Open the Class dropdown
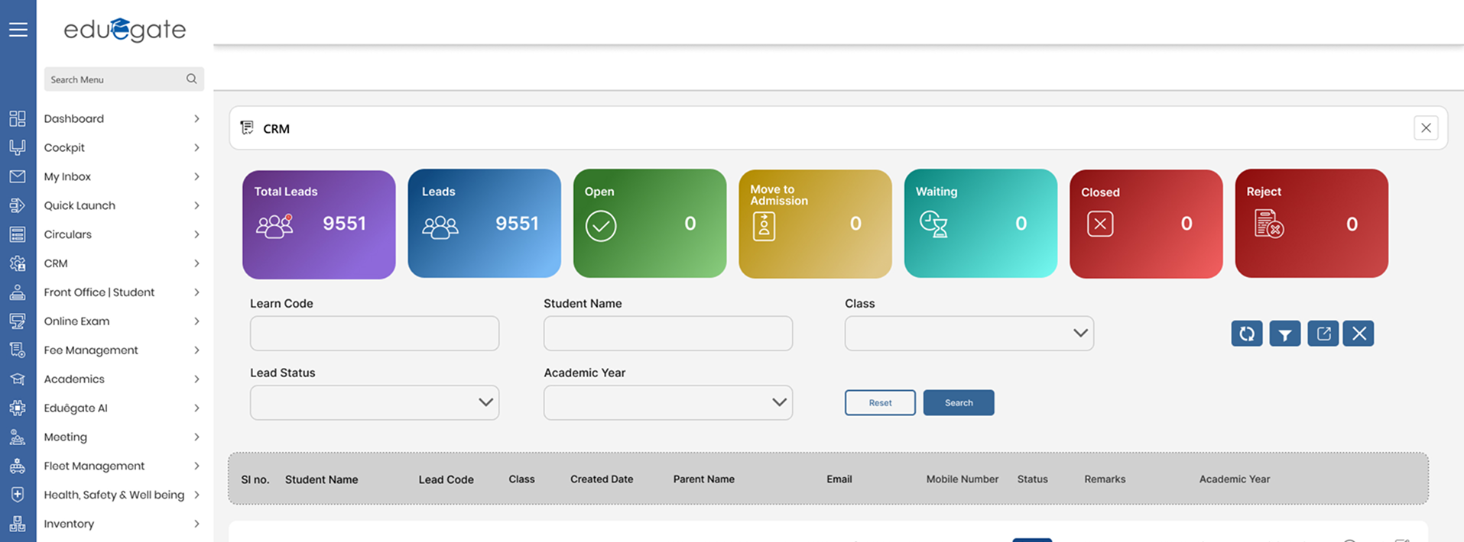Image resolution: width=1464 pixels, height=542 pixels. coord(969,334)
